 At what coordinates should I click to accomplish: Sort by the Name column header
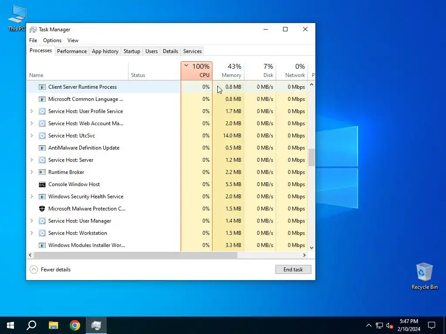(x=78, y=71)
